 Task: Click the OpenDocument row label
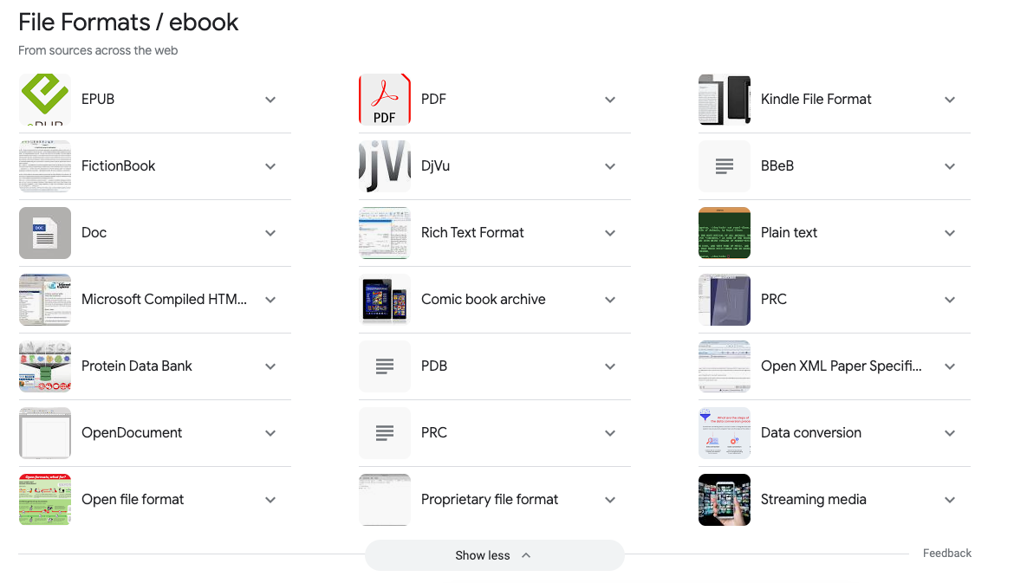[132, 433]
